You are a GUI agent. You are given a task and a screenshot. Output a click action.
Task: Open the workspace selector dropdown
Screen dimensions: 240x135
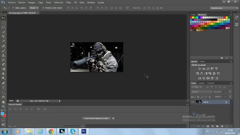pos(224,8)
